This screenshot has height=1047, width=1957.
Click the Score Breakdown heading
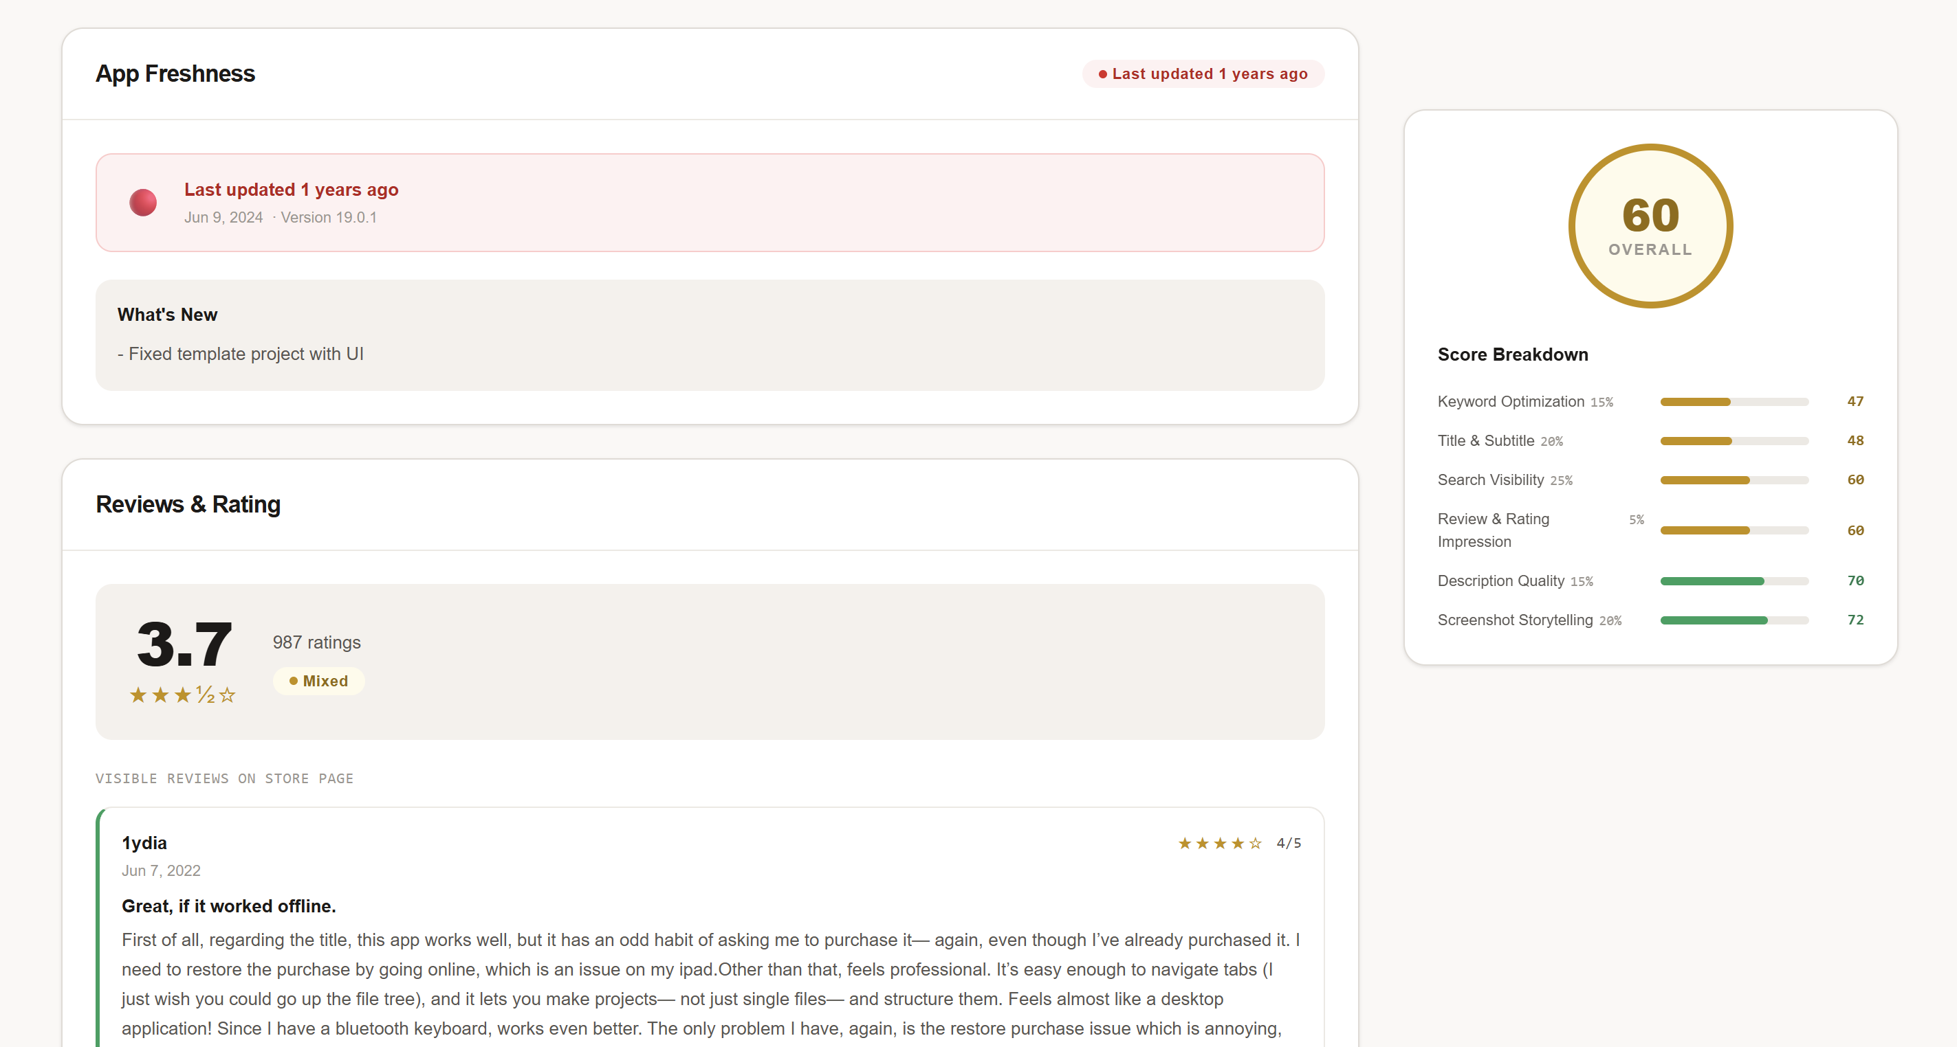[1513, 354]
